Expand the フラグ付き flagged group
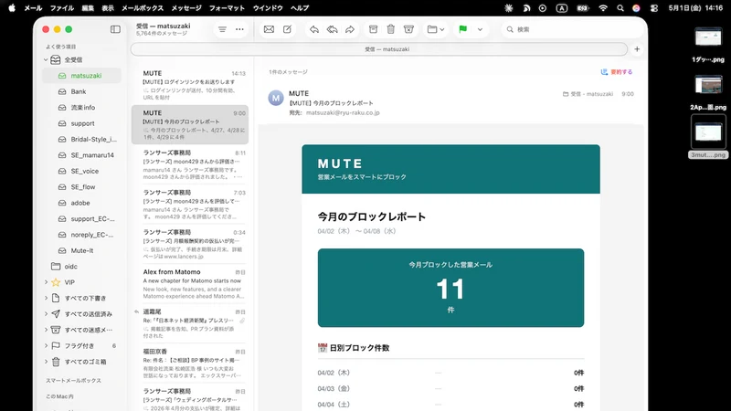This screenshot has width=731, height=411. pos(46,346)
